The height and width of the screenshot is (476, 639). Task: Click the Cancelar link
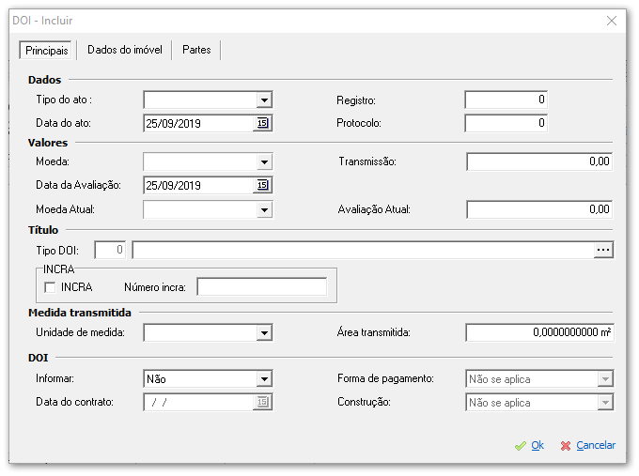click(596, 445)
